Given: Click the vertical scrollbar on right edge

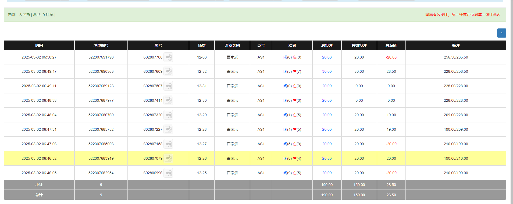Looking at the screenshot, I should tap(511, 102).
